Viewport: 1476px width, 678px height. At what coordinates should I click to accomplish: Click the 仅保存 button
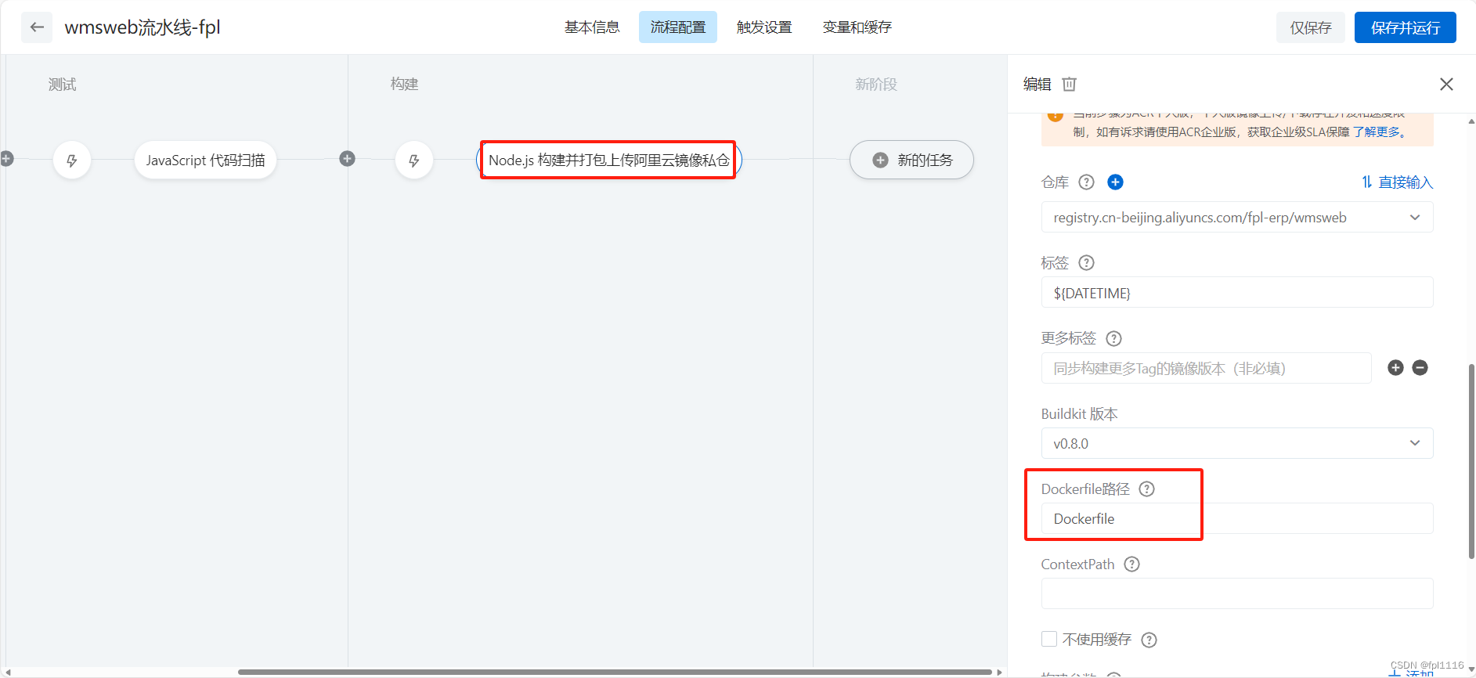[1311, 27]
